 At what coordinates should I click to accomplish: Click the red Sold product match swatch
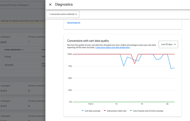(105, 111)
